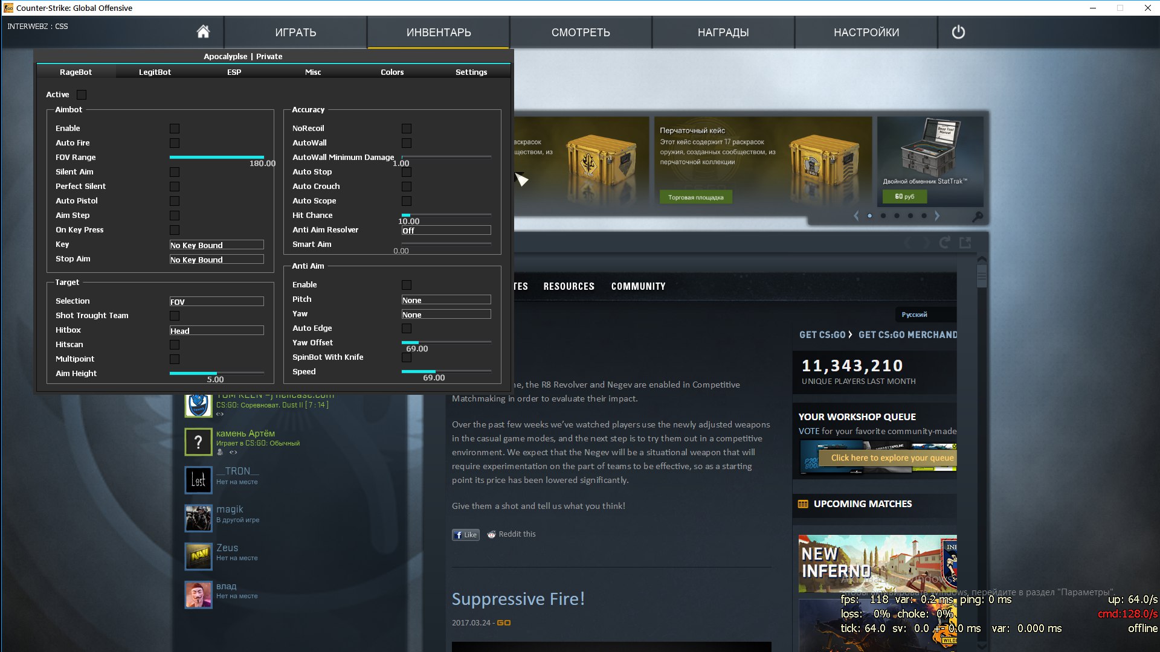Open the New Inferno banner image
The width and height of the screenshot is (1160, 652).
point(878,564)
